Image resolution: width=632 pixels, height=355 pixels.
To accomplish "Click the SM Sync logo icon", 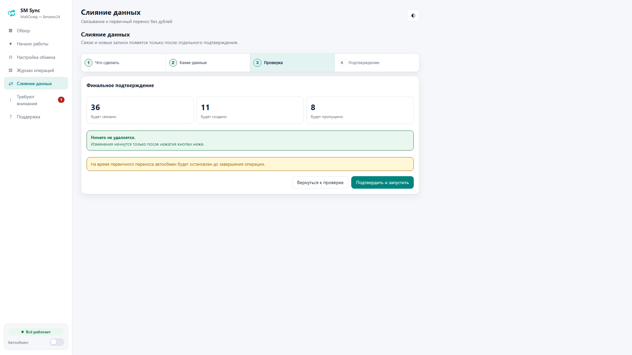I will (x=12, y=13).
